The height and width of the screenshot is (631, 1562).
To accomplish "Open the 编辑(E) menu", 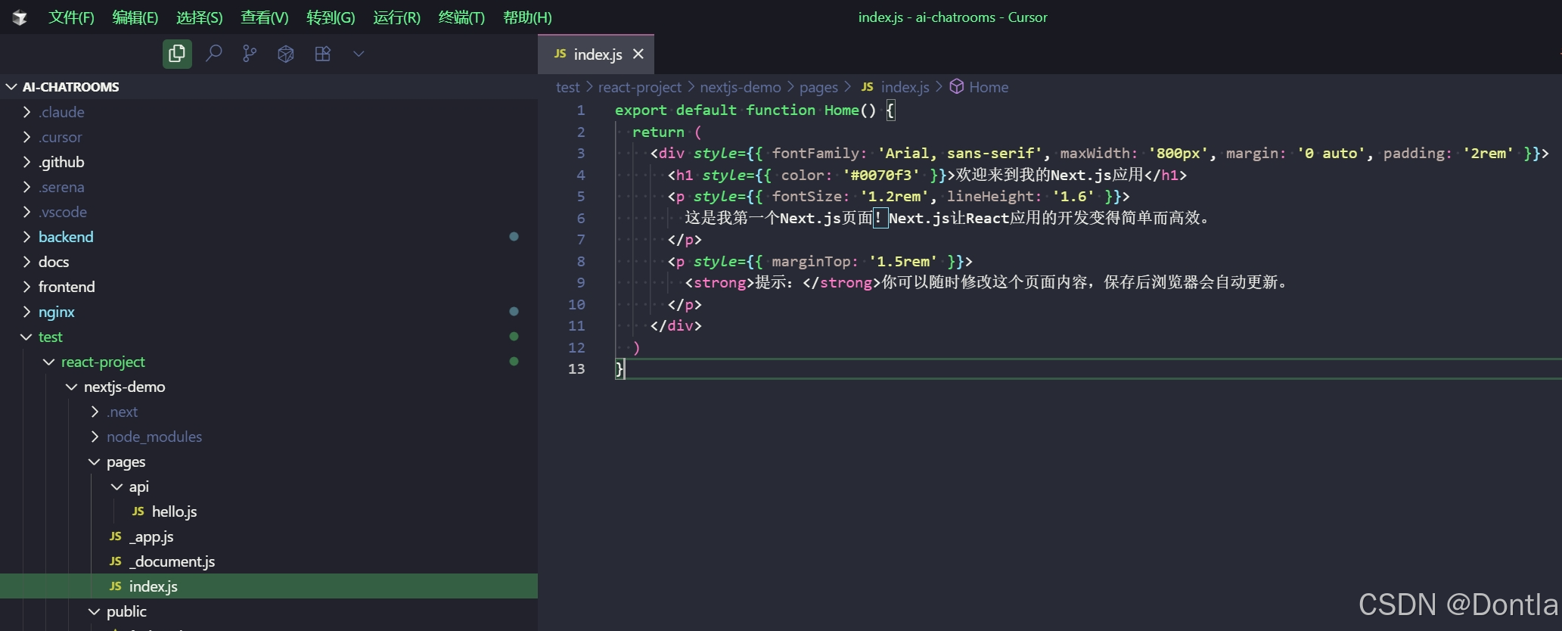I will pos(135,17).
